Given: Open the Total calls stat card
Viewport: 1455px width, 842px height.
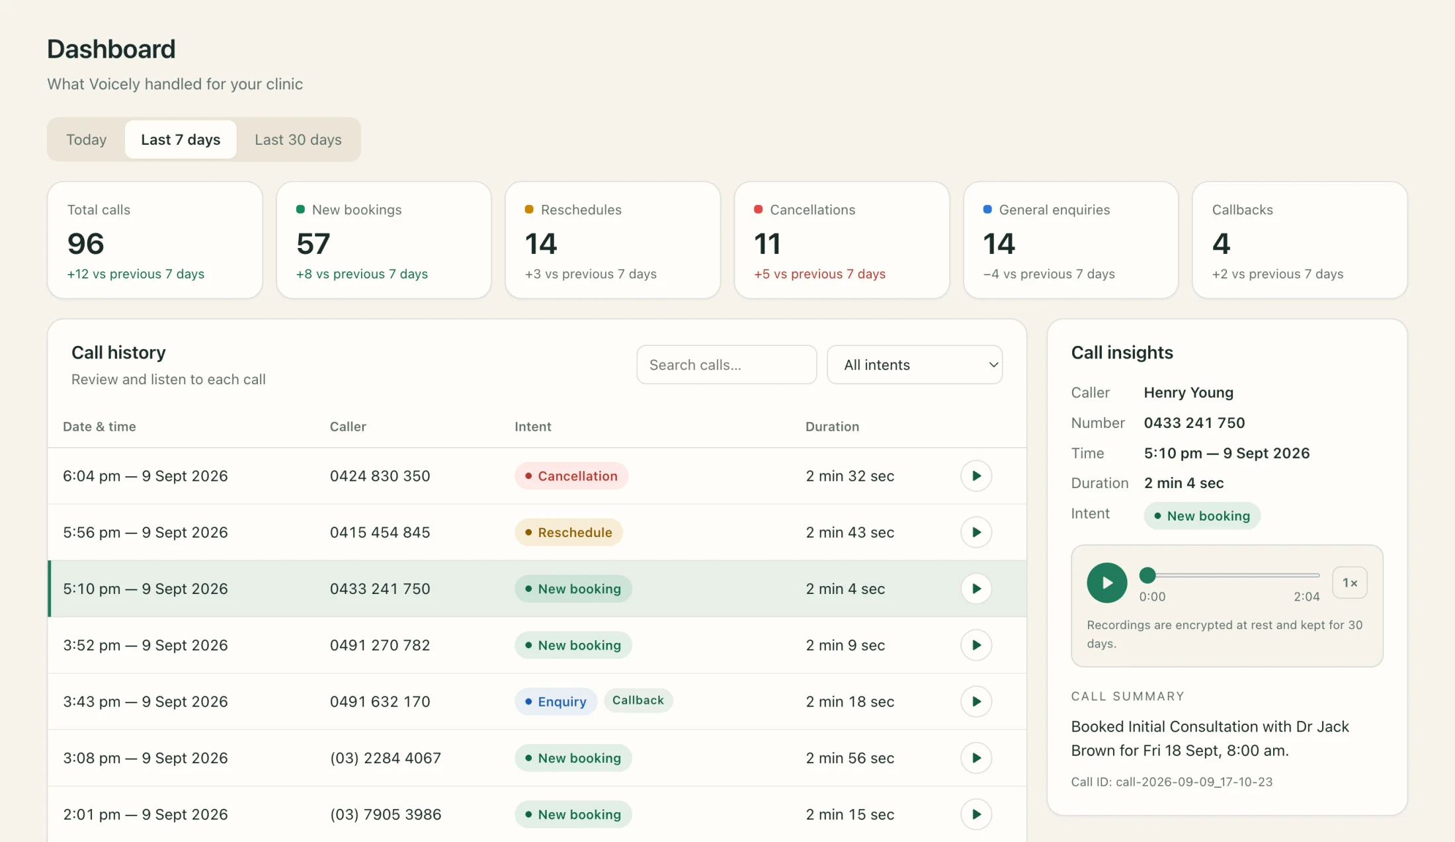Looking at the screenshot, I should coord(155,240).
